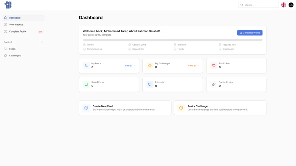
Task: Click the Contact Links checklist item icon
Action: point(130,45)
